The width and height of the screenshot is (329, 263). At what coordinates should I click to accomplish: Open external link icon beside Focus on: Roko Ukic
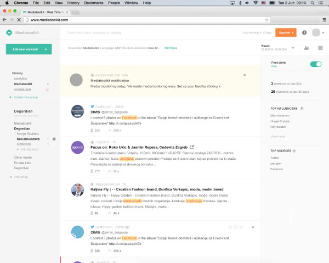(x=192, y=147)
